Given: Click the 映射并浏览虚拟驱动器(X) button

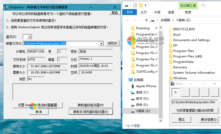Looking at the screenshot, I should point(91,112).
